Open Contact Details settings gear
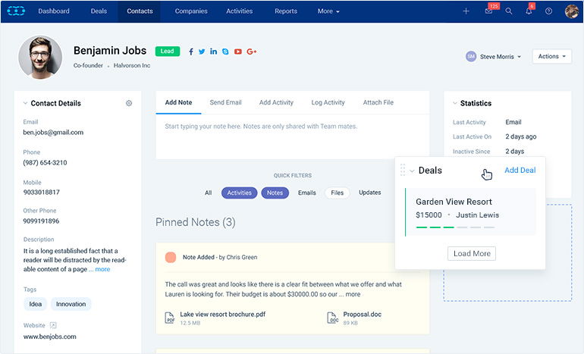Screen dimensions: 584x354 click(x=129, y=103)
